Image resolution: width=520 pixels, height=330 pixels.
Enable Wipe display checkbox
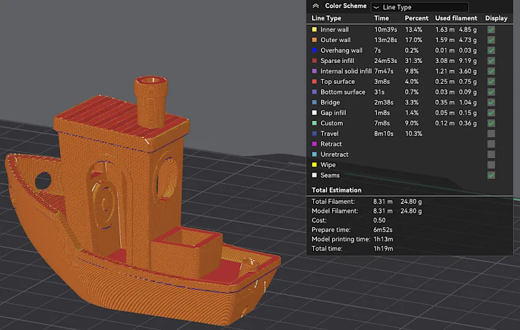coord(491,164)
